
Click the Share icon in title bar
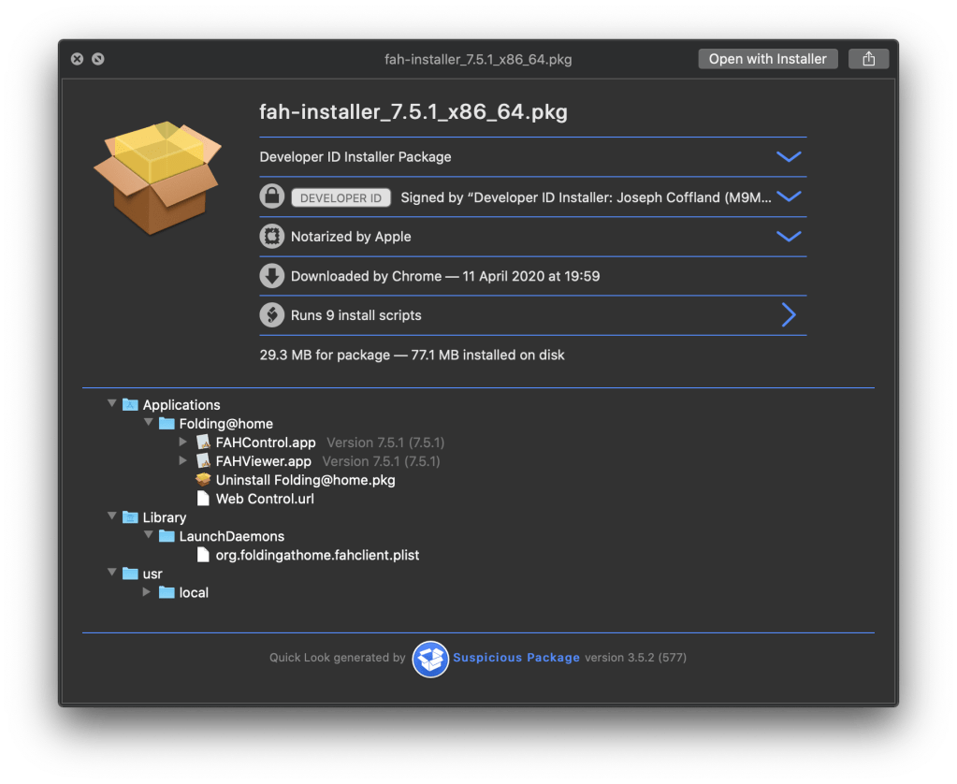(x=868, y=59)
